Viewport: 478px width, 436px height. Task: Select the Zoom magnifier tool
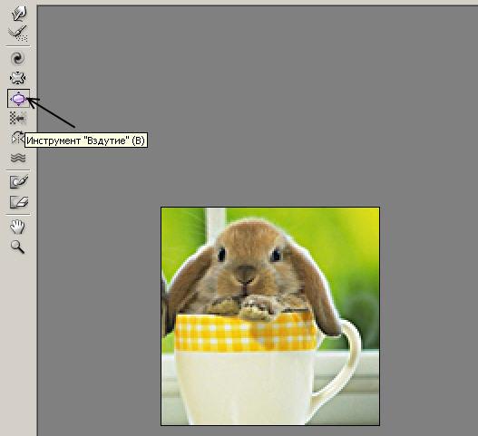tap(17, 247)
